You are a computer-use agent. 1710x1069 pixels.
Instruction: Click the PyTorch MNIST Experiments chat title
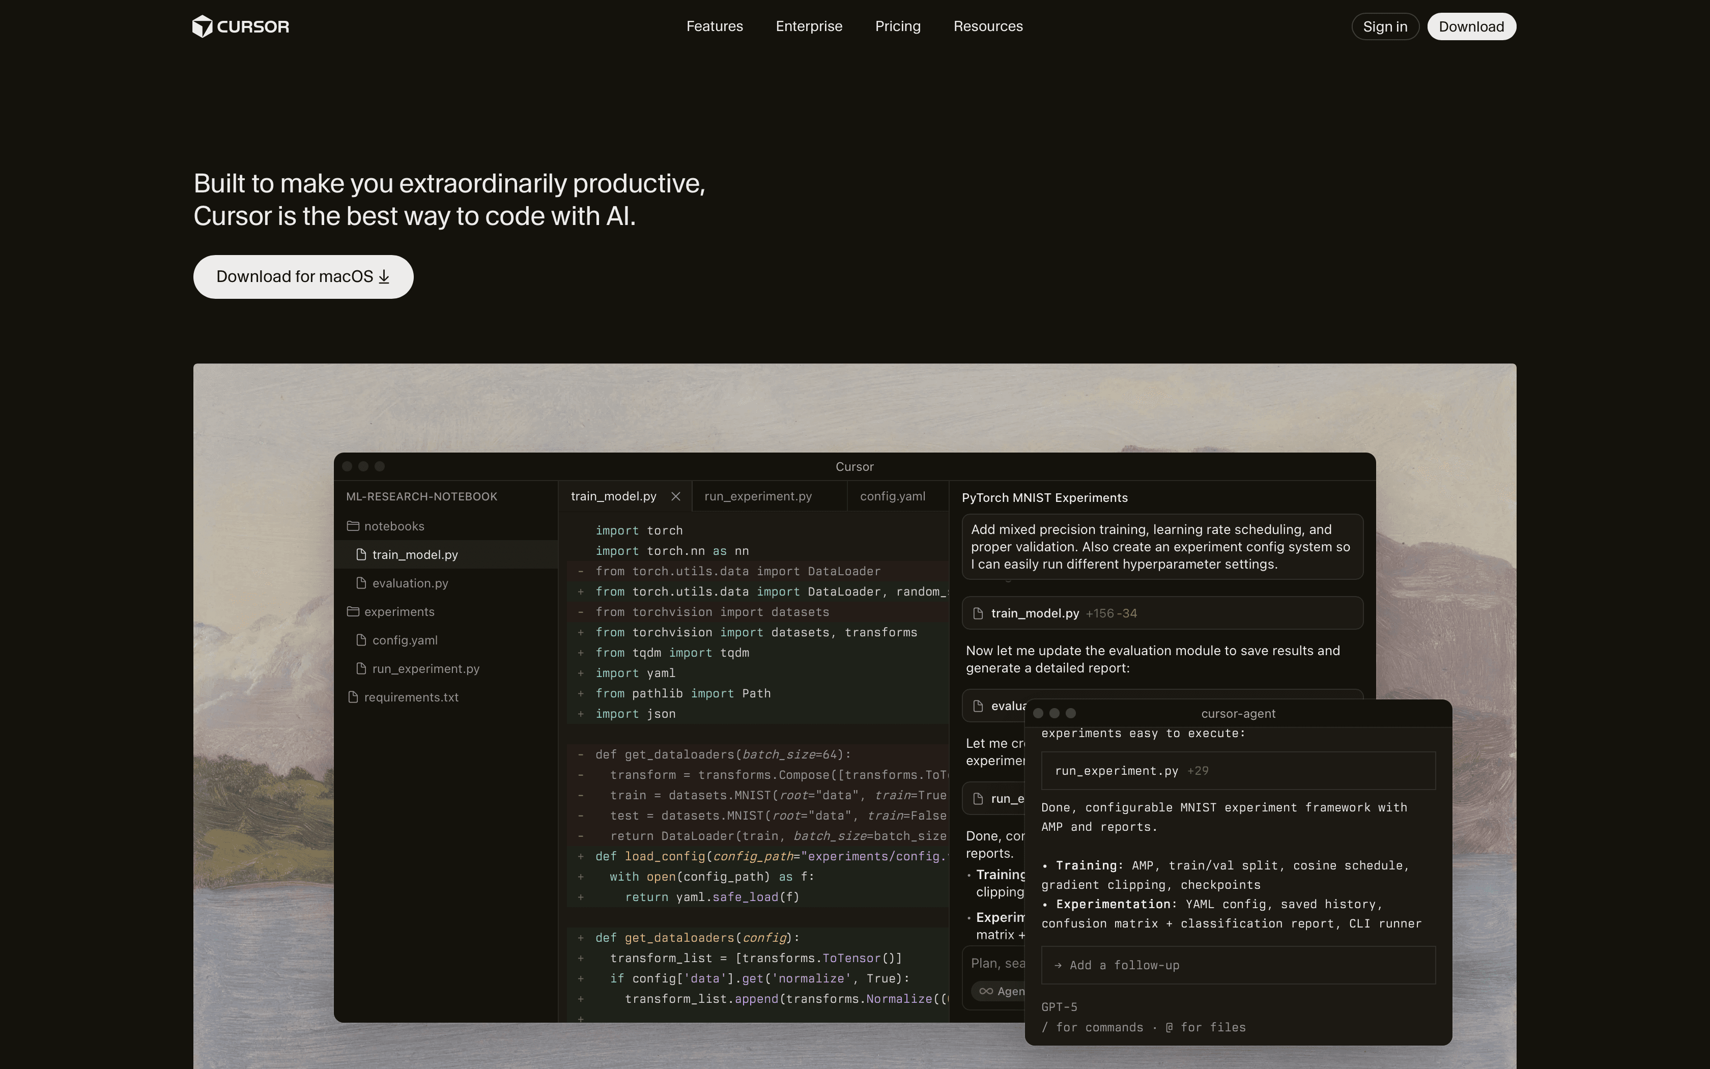pos(1044,498)
